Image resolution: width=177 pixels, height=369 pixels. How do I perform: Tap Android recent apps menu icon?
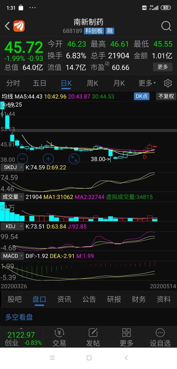(x=52, y=358)
